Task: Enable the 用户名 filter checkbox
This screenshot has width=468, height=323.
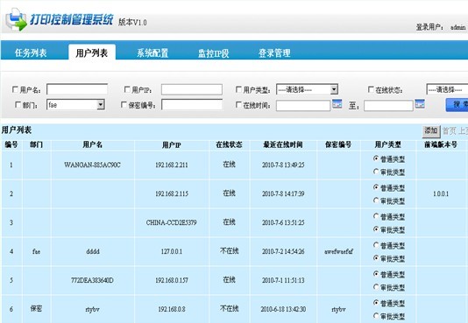Action: pos(15,89)
